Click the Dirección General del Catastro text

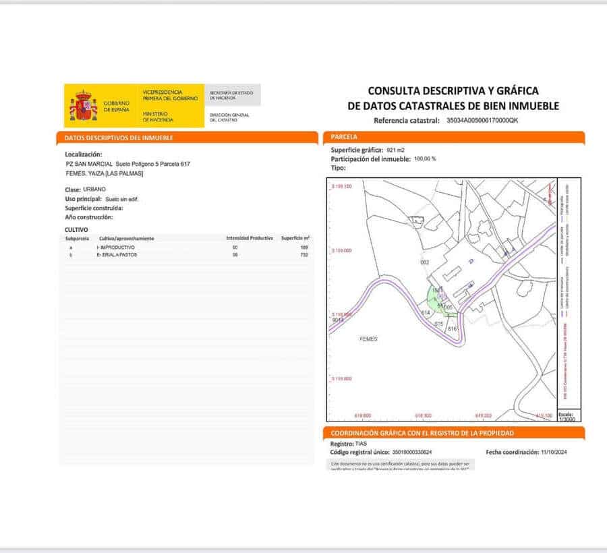(229, 117)
